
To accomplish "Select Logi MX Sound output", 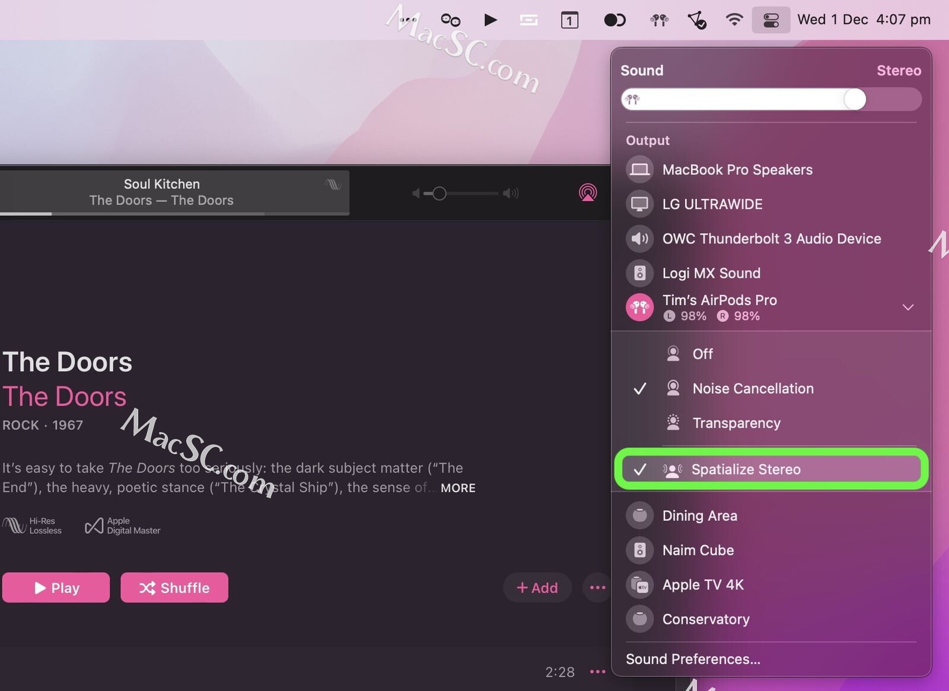I will click(771, 273).
